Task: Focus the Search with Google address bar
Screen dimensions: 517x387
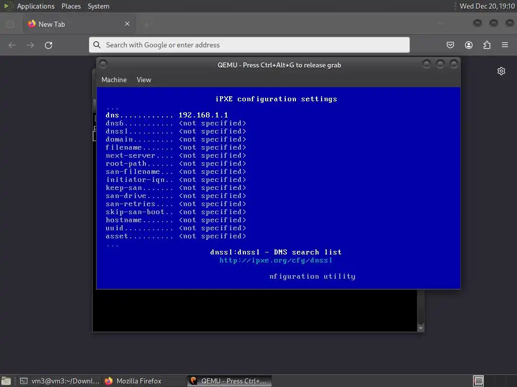Action: pyautogui.click(x=249, y=45)
